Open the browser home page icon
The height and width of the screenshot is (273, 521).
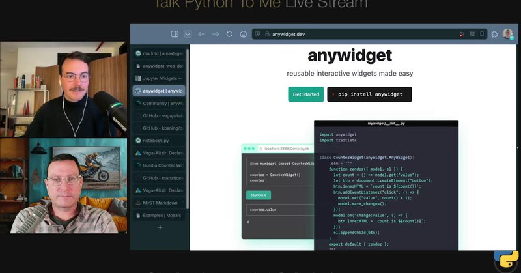[243, 34]
